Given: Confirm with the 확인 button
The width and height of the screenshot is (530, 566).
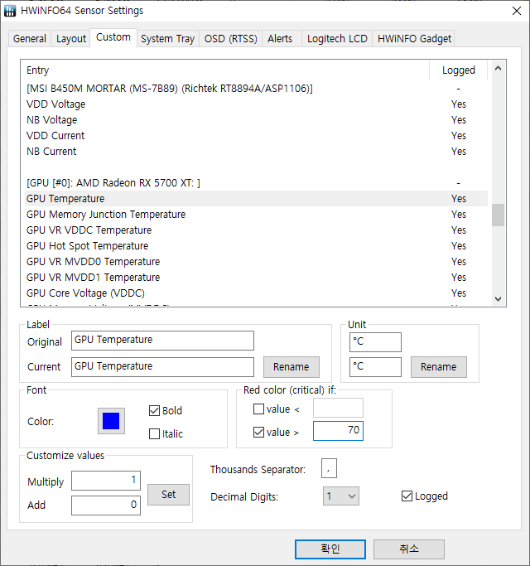Looking at the screenshot, I should tap(330, 549).
